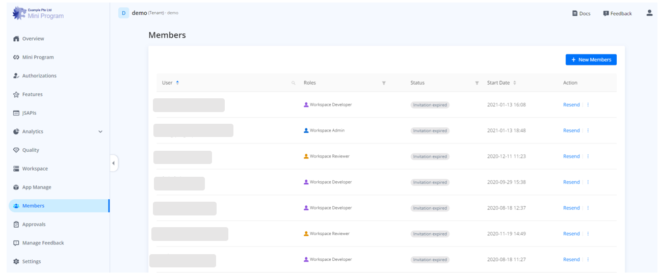
Task: Open Settings from sidebar
Action: pos(31,262)
